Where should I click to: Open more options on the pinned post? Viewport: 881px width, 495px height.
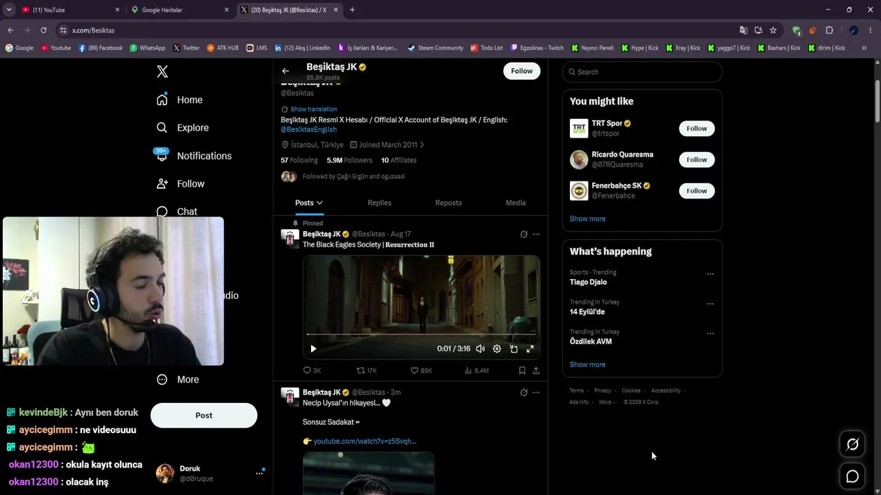536,234
